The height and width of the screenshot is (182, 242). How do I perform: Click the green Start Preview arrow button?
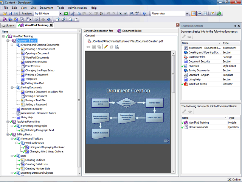(66, 14)
